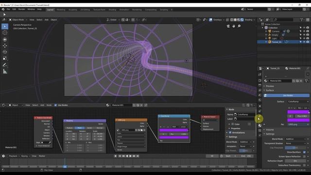Switch to solid viewport shading mode

235,20
